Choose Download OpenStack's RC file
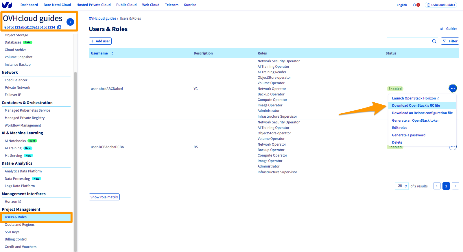 422,106
